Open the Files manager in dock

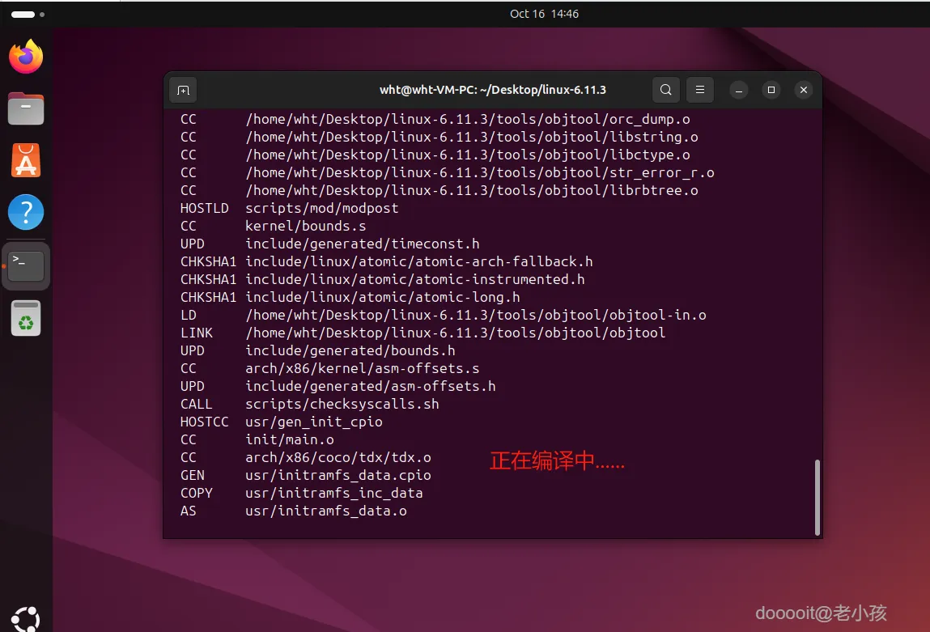click(x=26, y=109)
